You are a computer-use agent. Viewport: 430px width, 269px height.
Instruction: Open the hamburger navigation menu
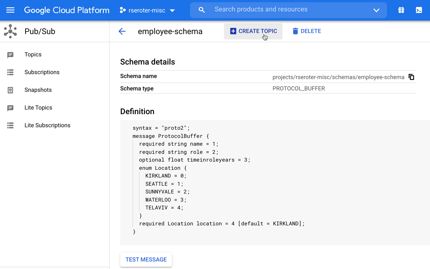10,10
